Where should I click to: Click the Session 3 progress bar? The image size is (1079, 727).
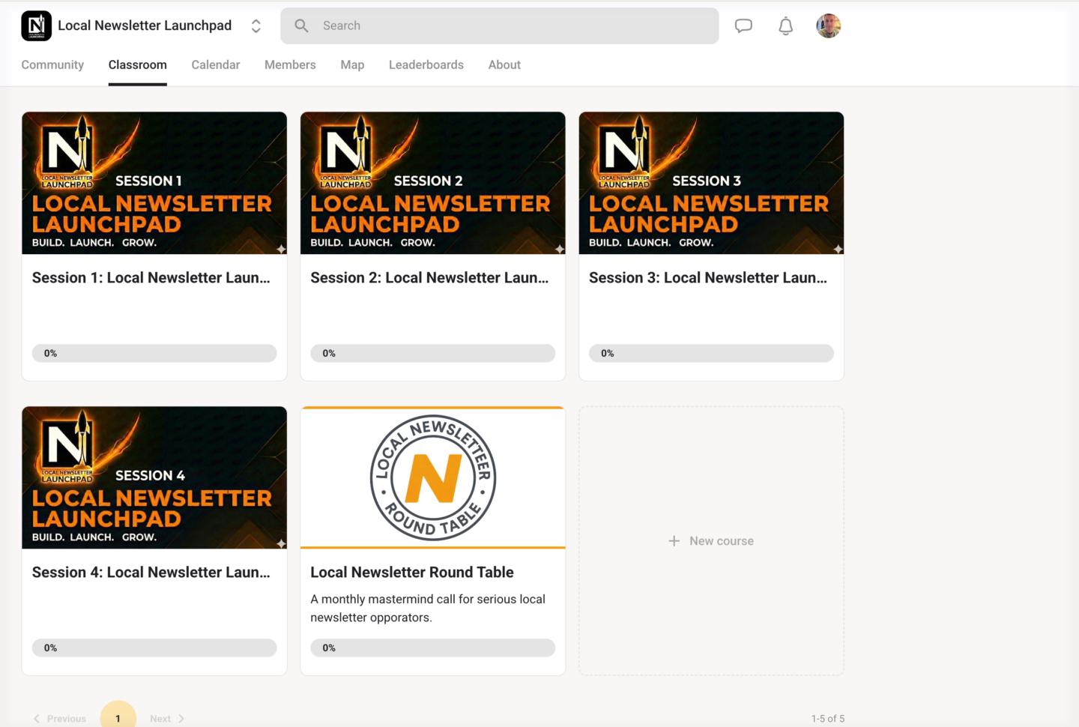711,353
